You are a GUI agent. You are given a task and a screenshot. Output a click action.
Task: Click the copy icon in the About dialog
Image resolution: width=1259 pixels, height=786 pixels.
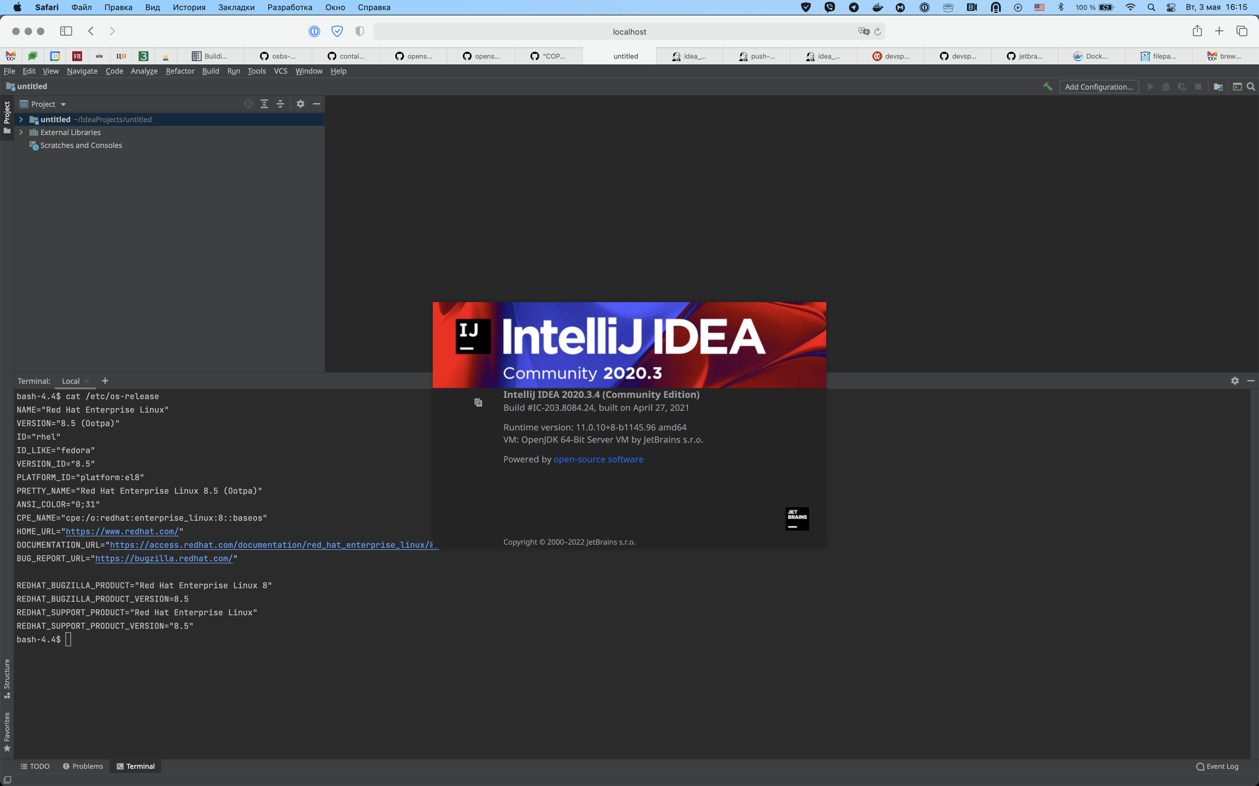click(x=478, y=402)
